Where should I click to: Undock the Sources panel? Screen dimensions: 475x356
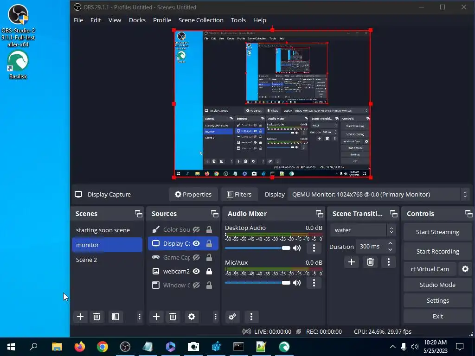214,214
